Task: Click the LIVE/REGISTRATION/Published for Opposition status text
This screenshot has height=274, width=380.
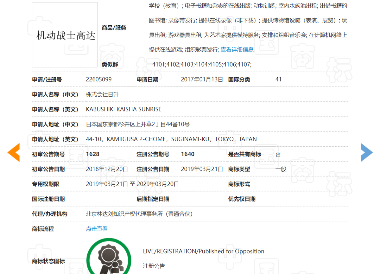Action: click(x=203, y=251)
